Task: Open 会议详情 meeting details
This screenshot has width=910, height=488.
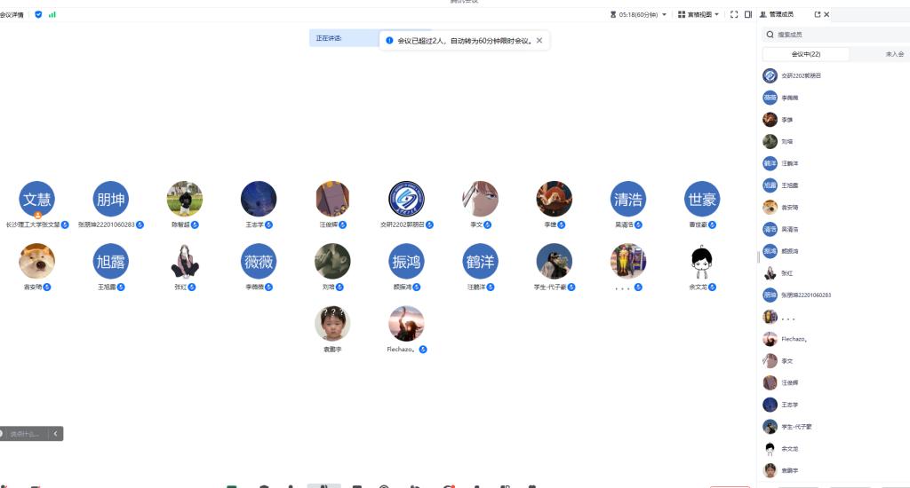Action: coord(12,14)
